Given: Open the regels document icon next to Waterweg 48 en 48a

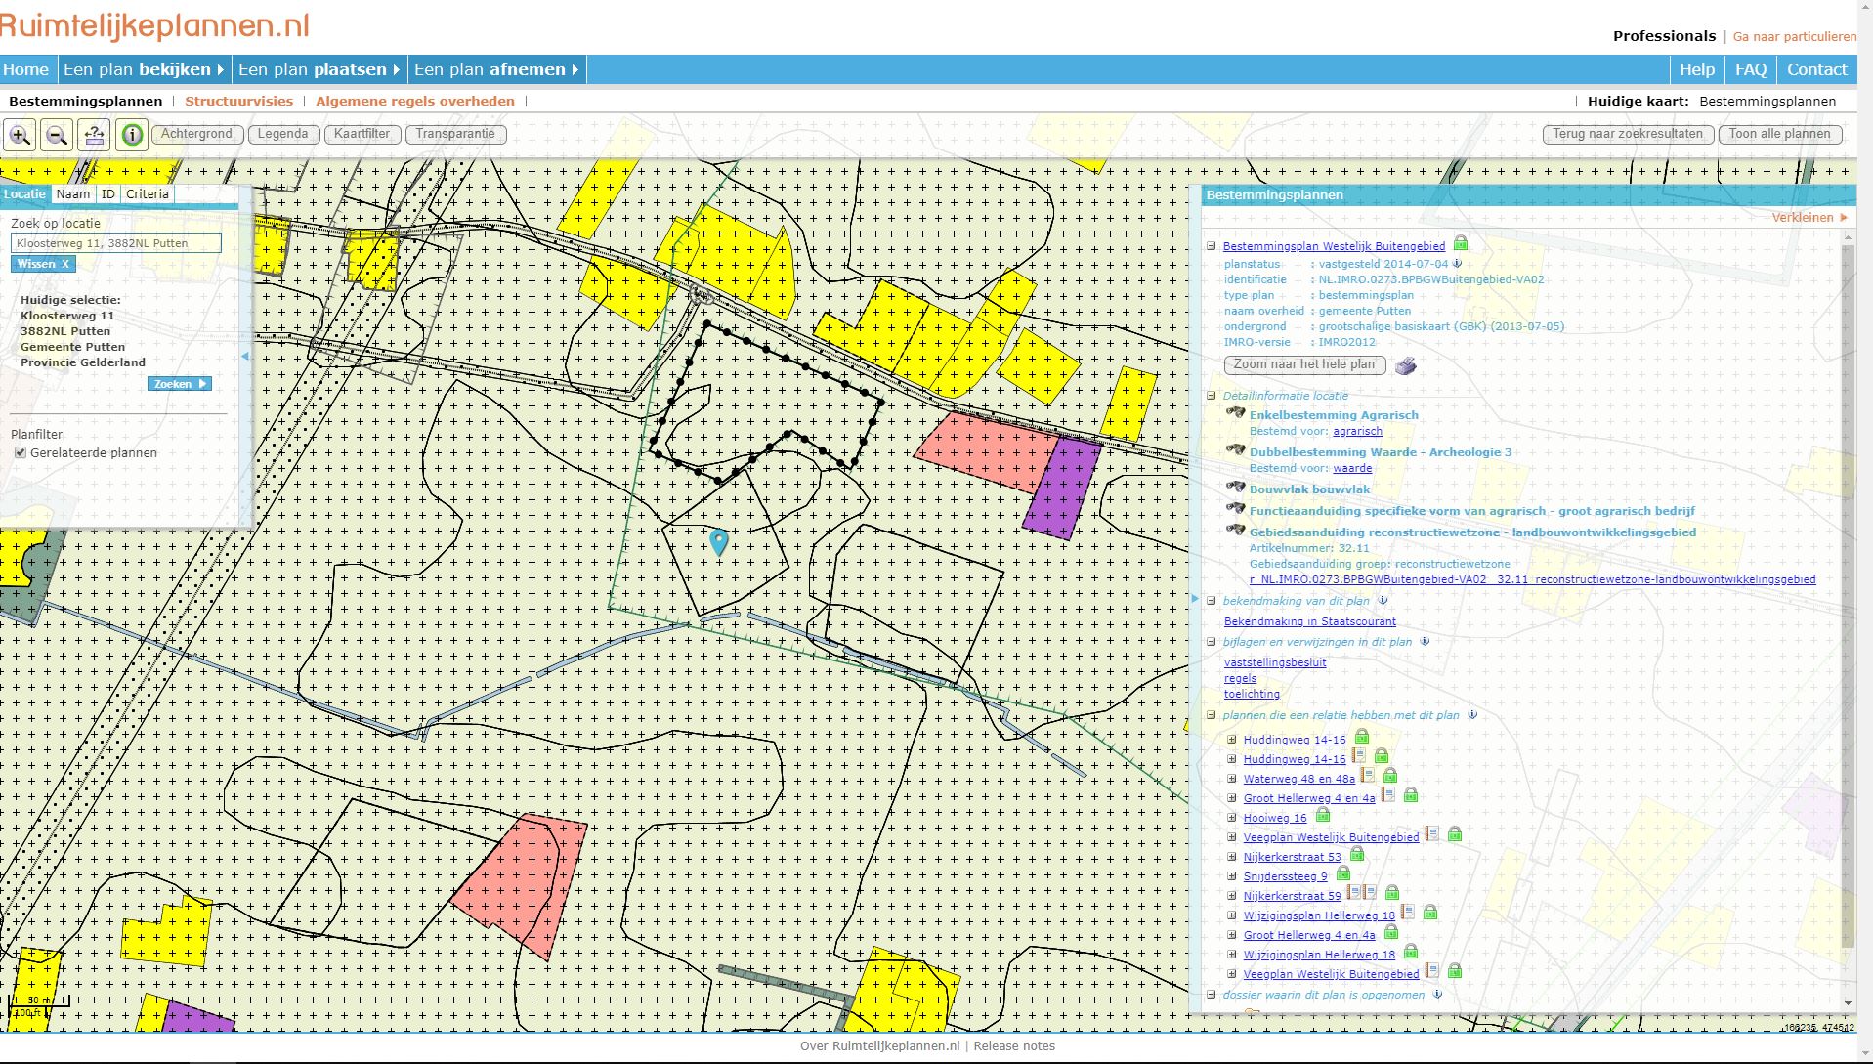Looking at the screenshot, I should pyautogui.click(x=1367, y=777).
